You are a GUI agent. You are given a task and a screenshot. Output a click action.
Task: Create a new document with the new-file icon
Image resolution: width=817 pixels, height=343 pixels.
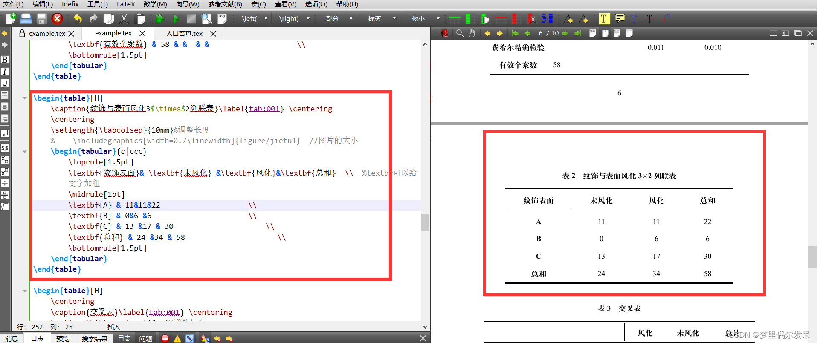(x=11, y=18)
